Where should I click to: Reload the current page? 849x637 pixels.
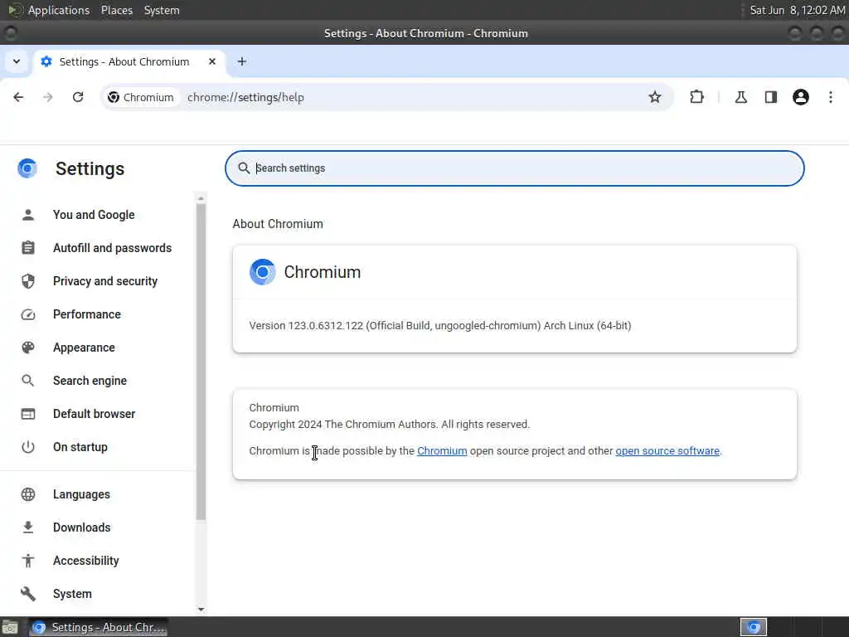coord(78,97)
